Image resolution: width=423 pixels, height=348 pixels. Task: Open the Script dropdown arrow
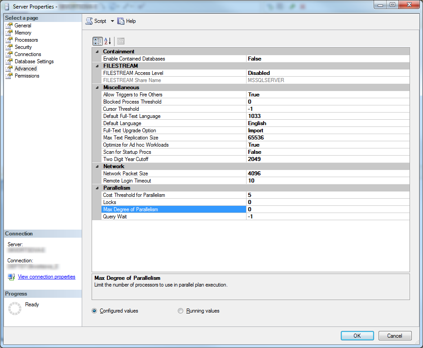click(112, 21)
